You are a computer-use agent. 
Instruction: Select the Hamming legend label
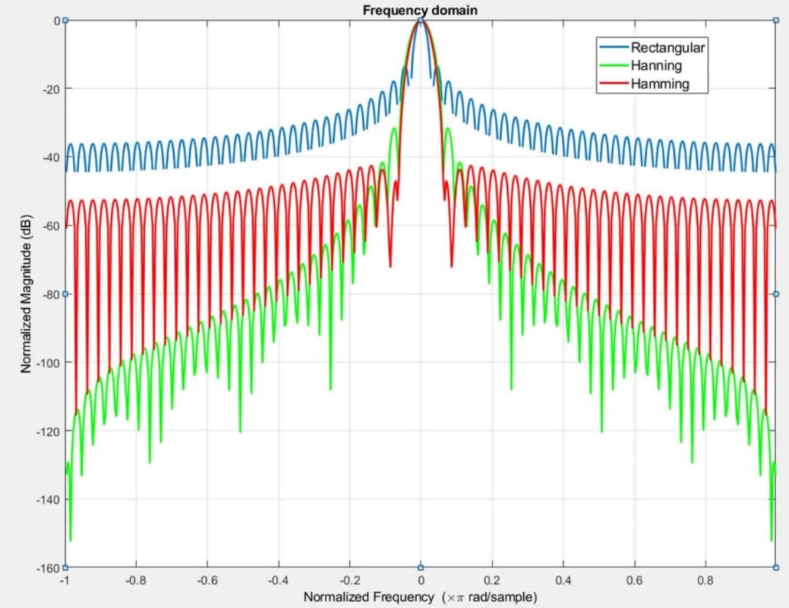[x=660, y=84]
